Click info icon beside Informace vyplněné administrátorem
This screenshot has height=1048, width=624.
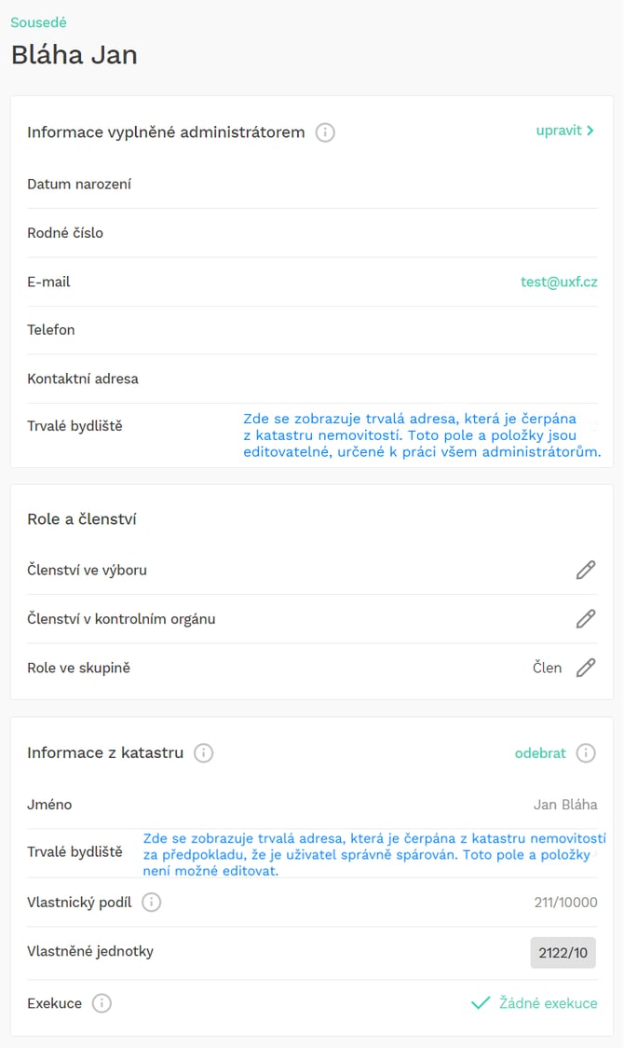pyautogui.click(x=325, y=132)
